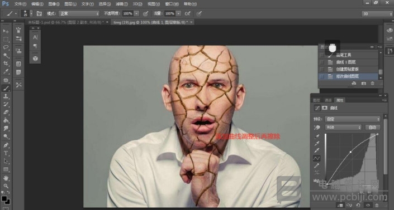
Task: Click the on-image adjustment hand icon
Action: 317,128
